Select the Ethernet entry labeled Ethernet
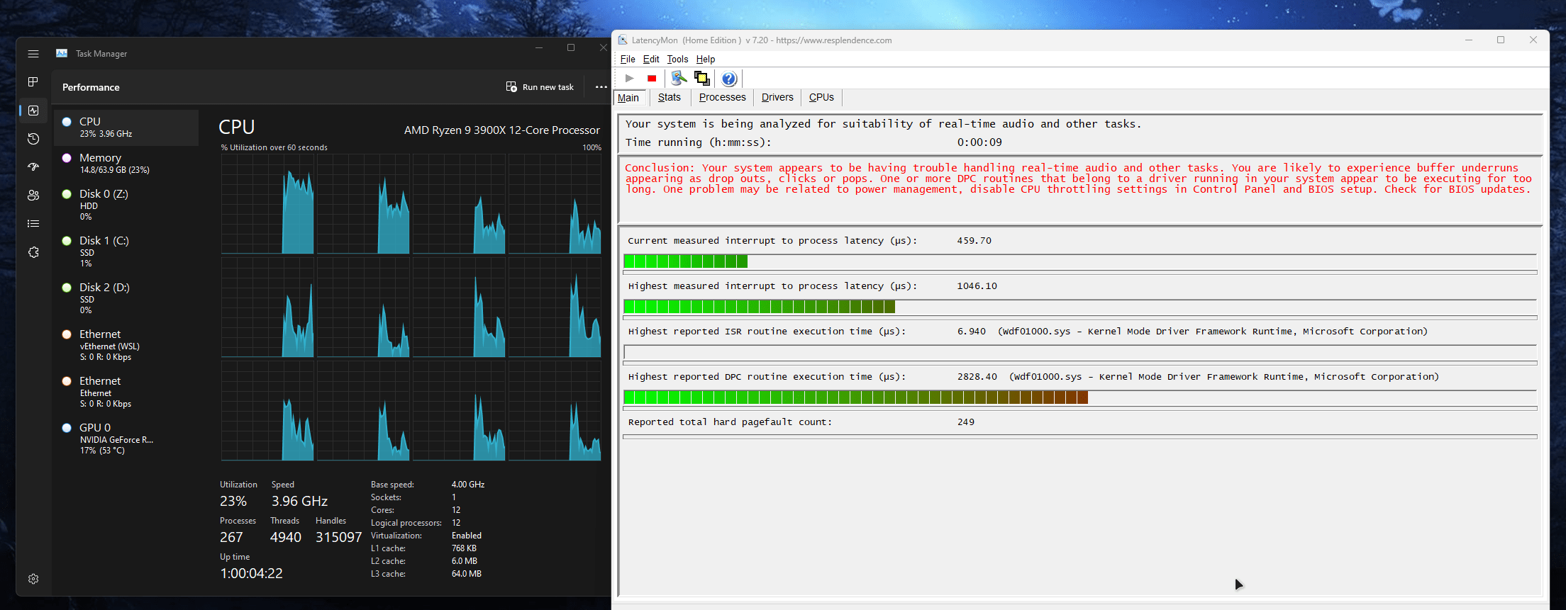This screenshot has height=610, width=1566. pos(126,392)
